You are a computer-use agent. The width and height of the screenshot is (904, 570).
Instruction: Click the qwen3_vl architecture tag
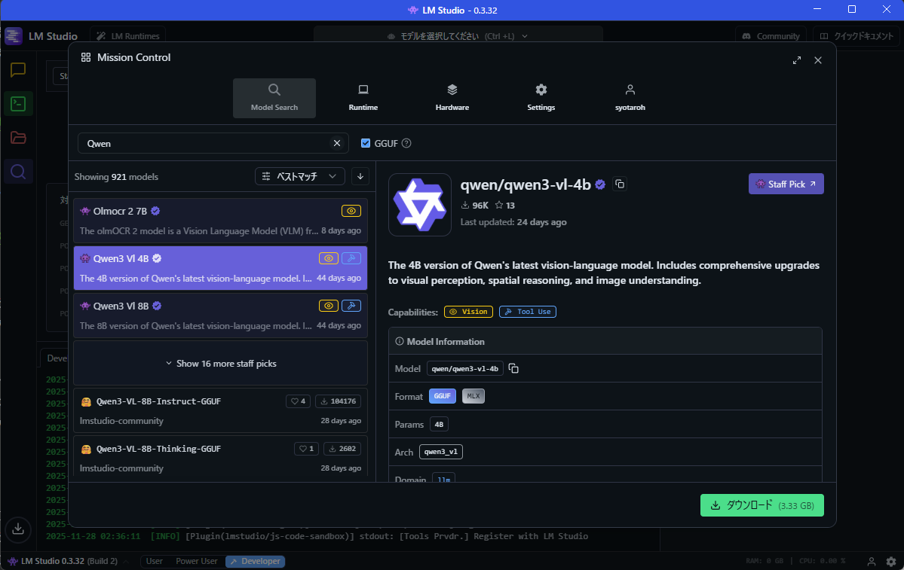441,452
